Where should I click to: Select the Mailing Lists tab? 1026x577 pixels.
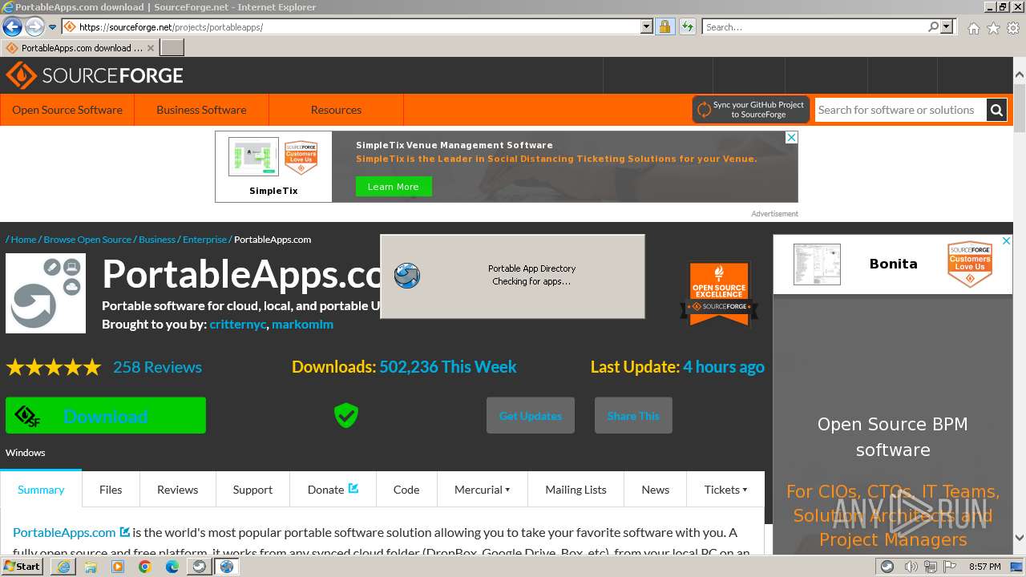[x=576, y=490]
